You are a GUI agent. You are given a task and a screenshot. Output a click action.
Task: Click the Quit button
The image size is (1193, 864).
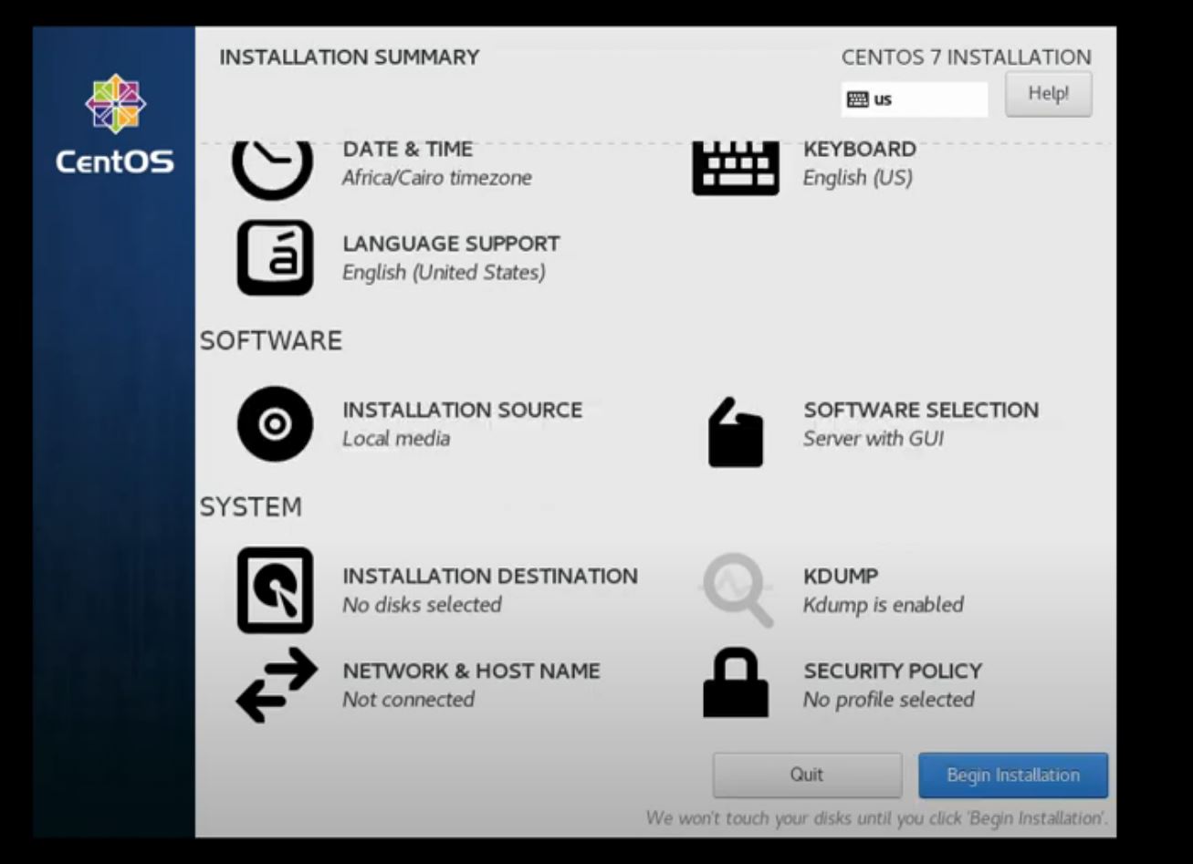point(807,775)
